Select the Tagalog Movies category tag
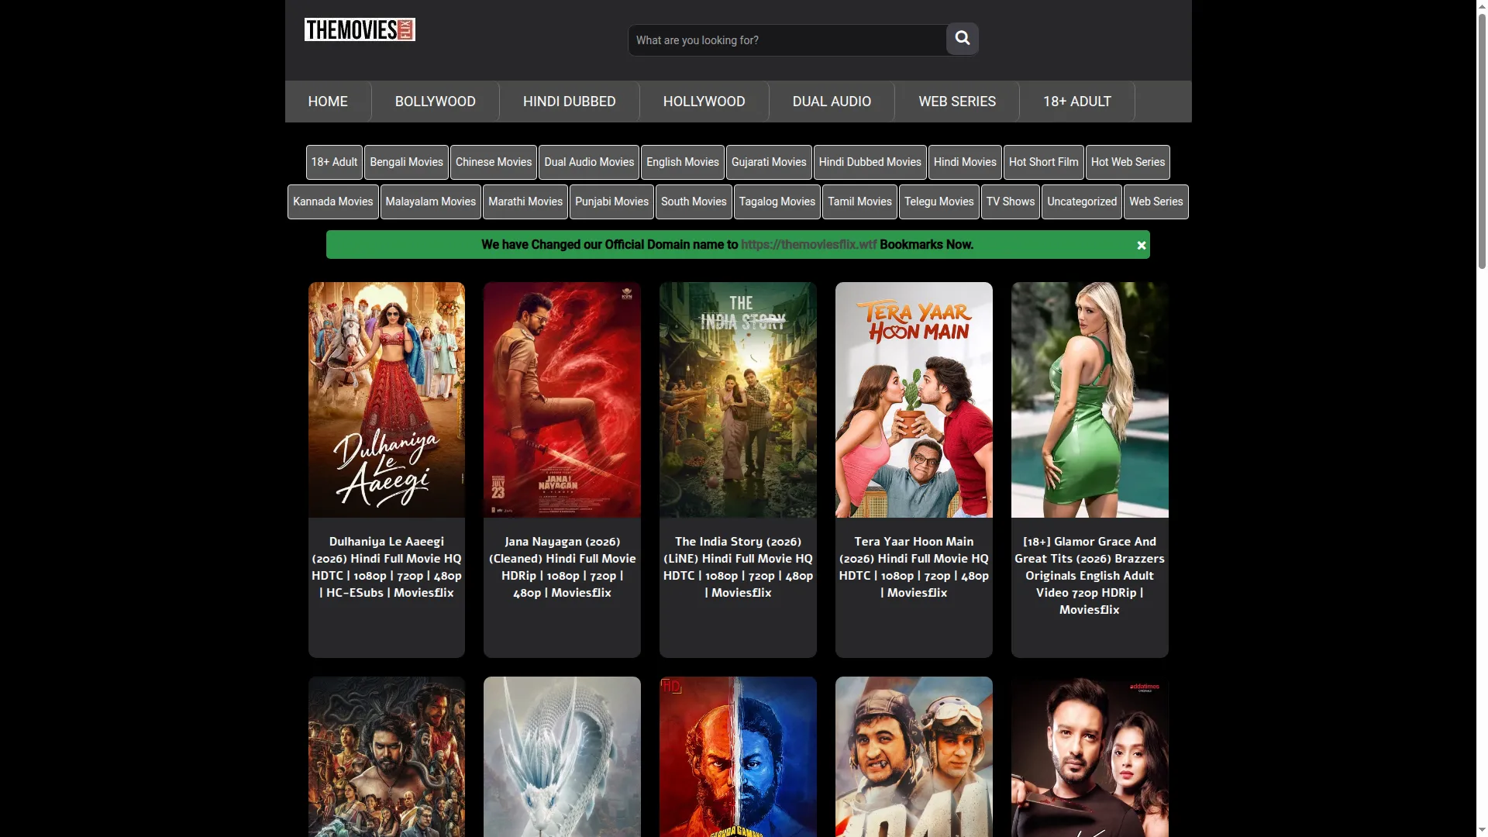 pos(777,201)
